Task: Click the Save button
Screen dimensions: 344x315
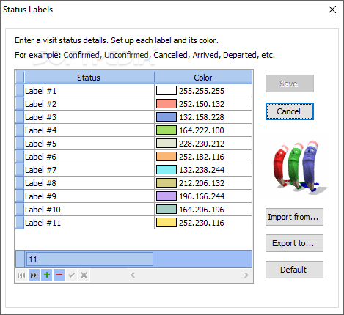Action: point(290,84)
